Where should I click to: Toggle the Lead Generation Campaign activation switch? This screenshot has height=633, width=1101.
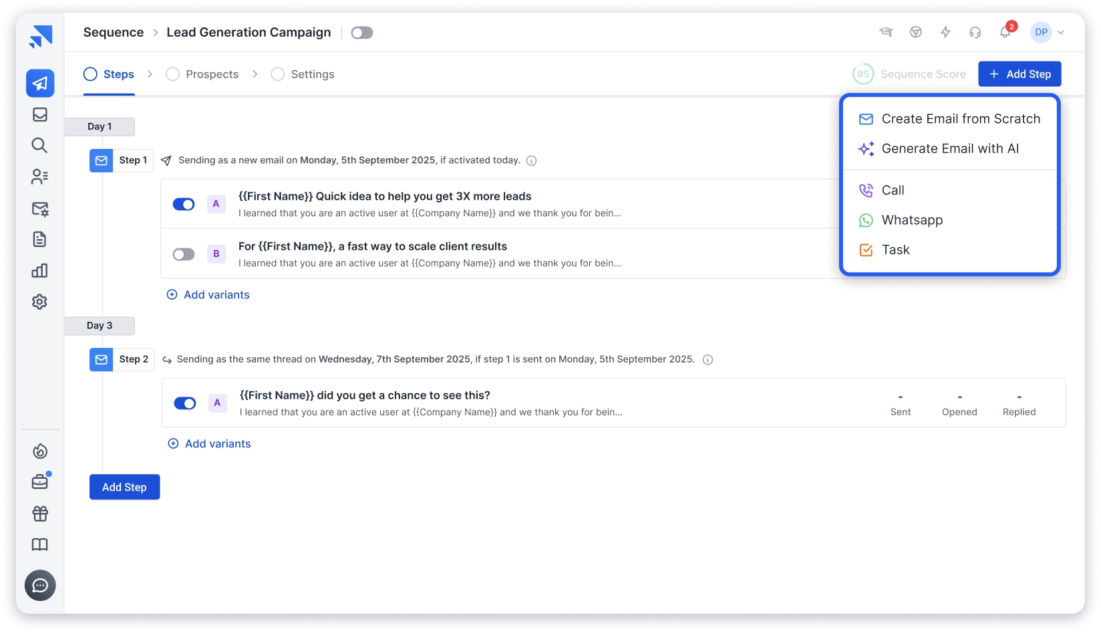[362, 33]
